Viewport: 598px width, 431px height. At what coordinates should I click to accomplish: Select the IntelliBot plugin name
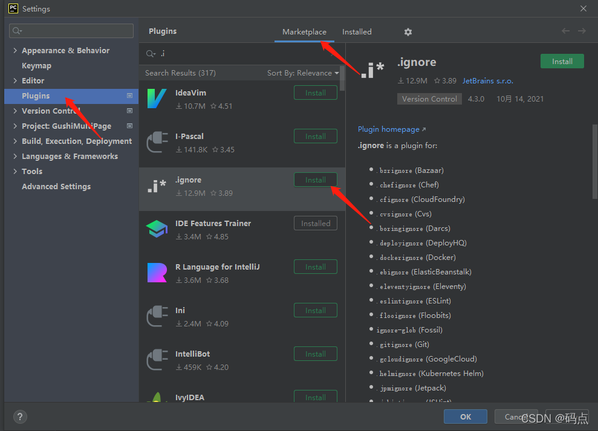point(193,354)
